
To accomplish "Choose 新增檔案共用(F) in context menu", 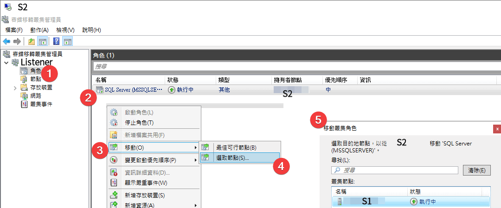I will point(154,135).
